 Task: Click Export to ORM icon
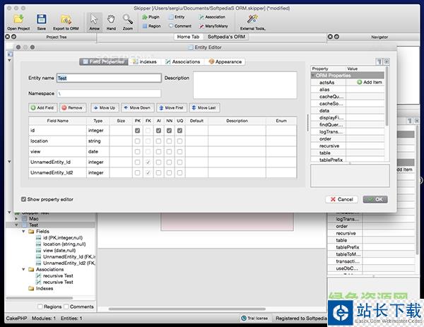tap(66, 19)
